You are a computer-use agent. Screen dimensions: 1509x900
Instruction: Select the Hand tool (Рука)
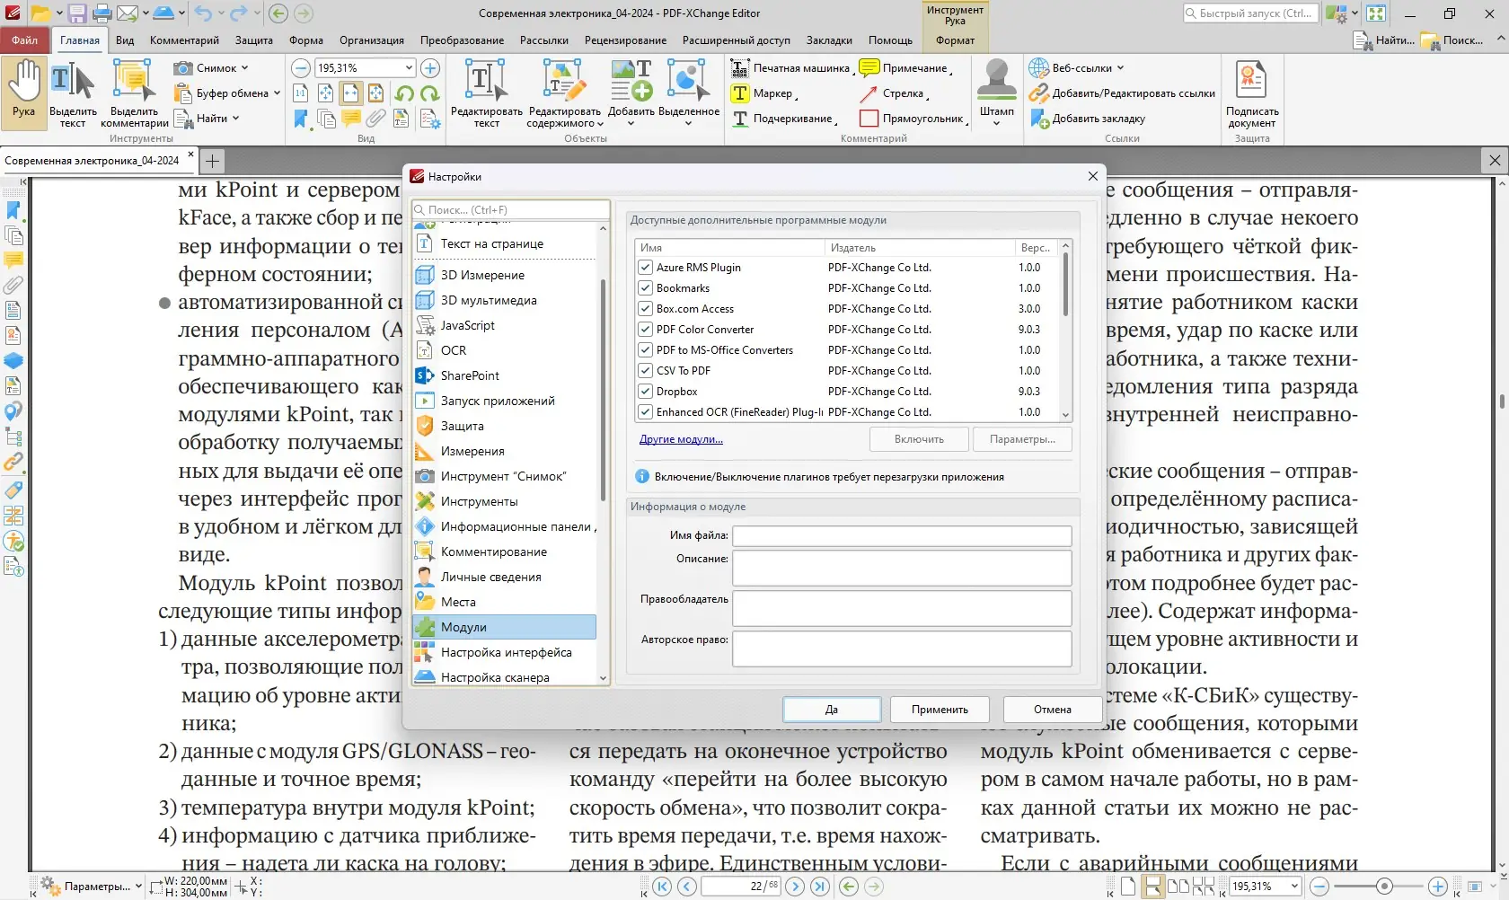point(24,92)
